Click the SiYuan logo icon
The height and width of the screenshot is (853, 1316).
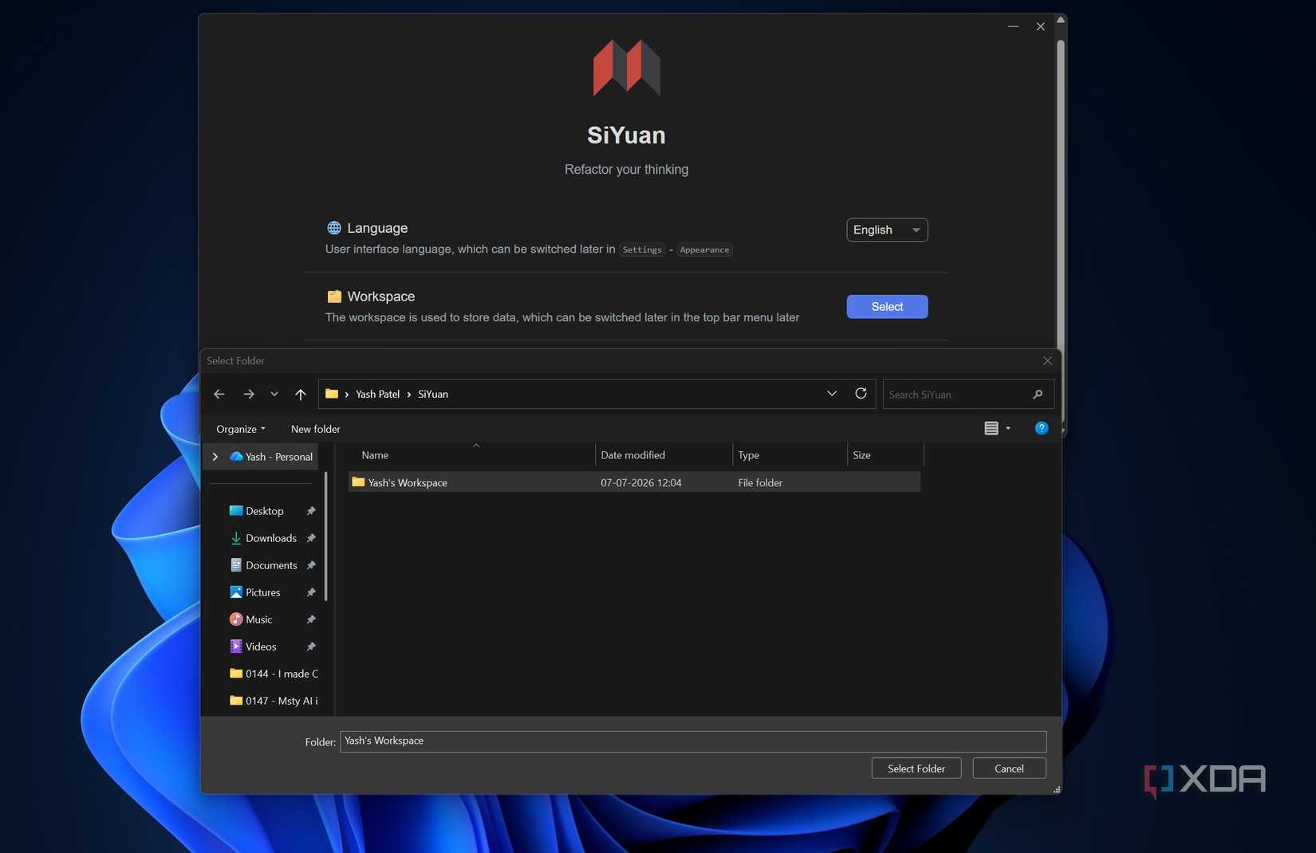pos(626,68)
